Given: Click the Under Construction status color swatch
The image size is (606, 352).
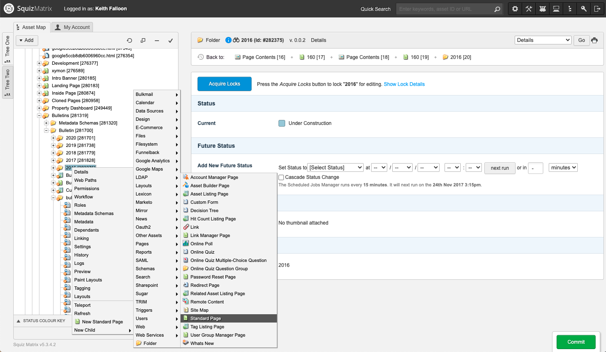Looking at the screenshot, I should [282, 123].
